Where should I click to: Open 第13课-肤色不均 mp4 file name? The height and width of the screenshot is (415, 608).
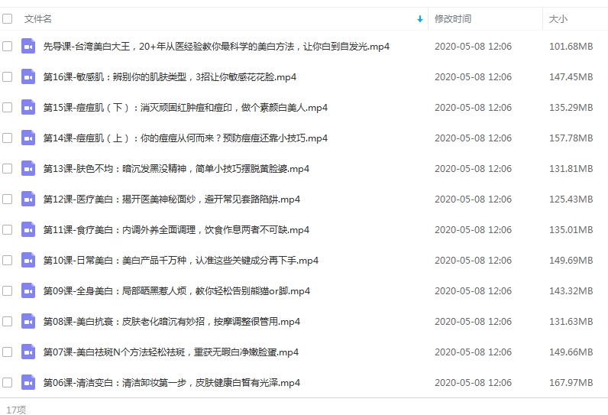coord(176,169)
